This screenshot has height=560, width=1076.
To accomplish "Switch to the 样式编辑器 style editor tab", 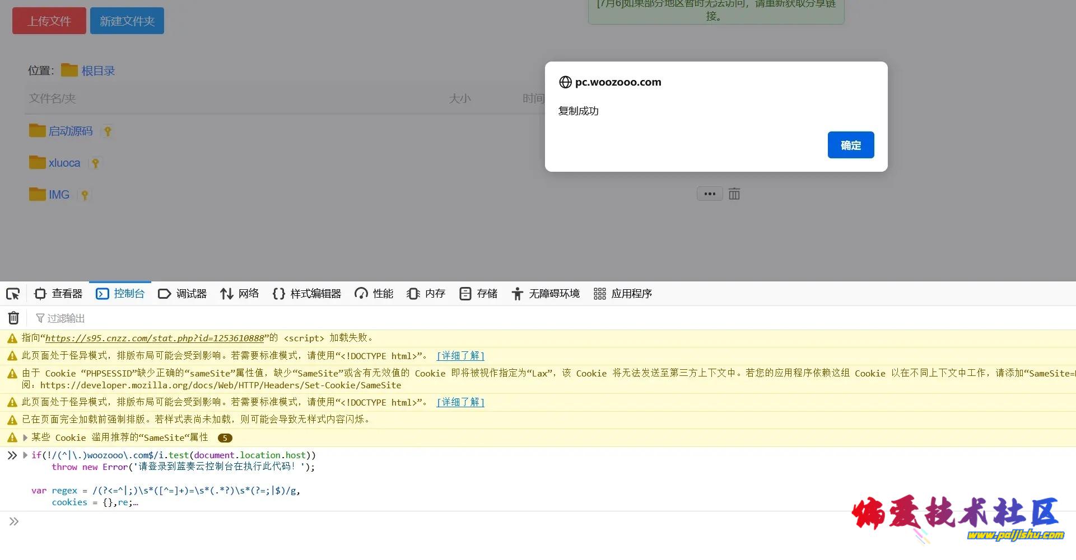I will click(307, 294).
